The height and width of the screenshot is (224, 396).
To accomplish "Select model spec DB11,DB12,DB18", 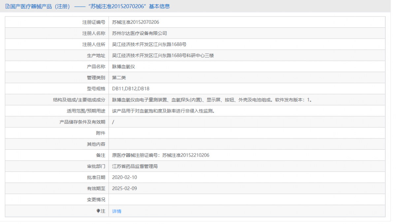I will coord(131,89).
